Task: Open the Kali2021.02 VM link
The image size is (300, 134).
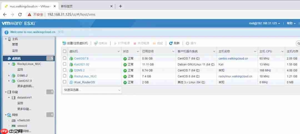Action: 82,64
